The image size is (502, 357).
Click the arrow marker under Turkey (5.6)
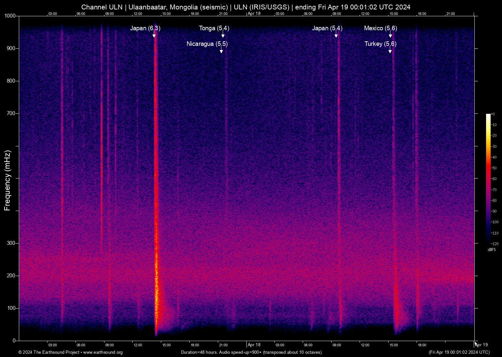[x=390, y=50]
